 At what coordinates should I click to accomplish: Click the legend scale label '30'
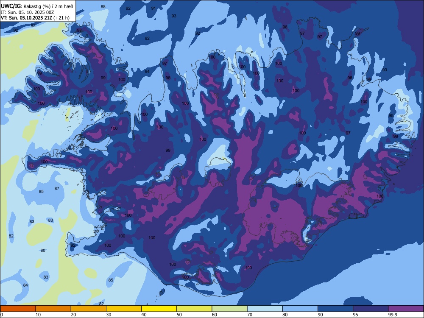(109, 315)
